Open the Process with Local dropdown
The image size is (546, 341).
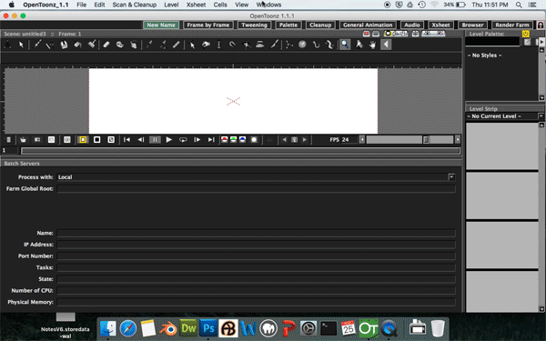[451, 177]
